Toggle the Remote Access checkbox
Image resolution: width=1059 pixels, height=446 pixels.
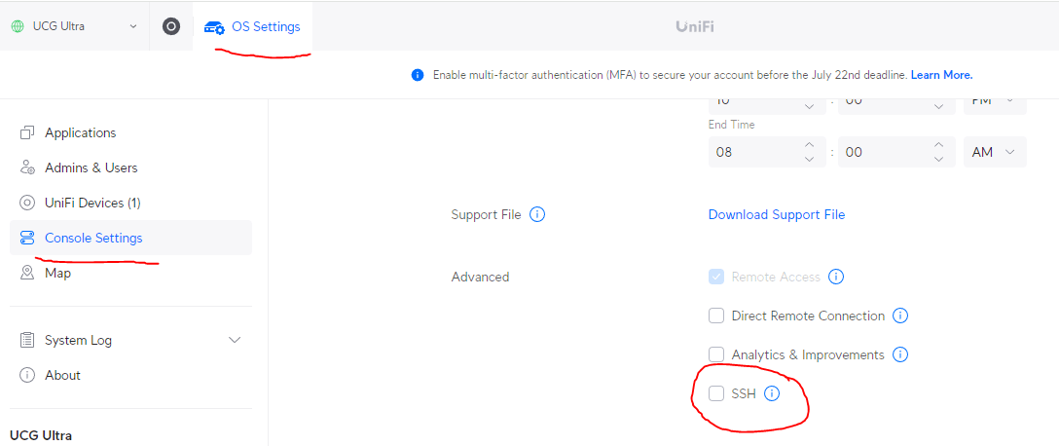[716, 278]
